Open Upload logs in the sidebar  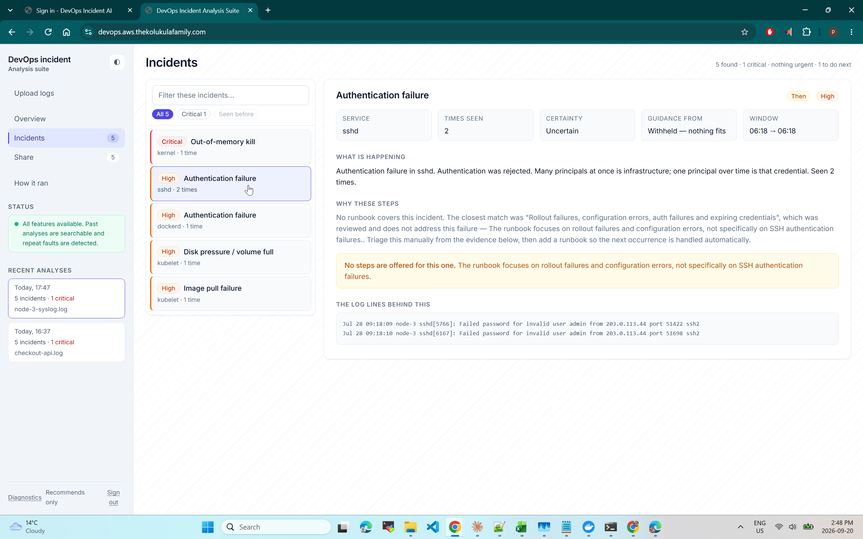[x=66, y=93]
